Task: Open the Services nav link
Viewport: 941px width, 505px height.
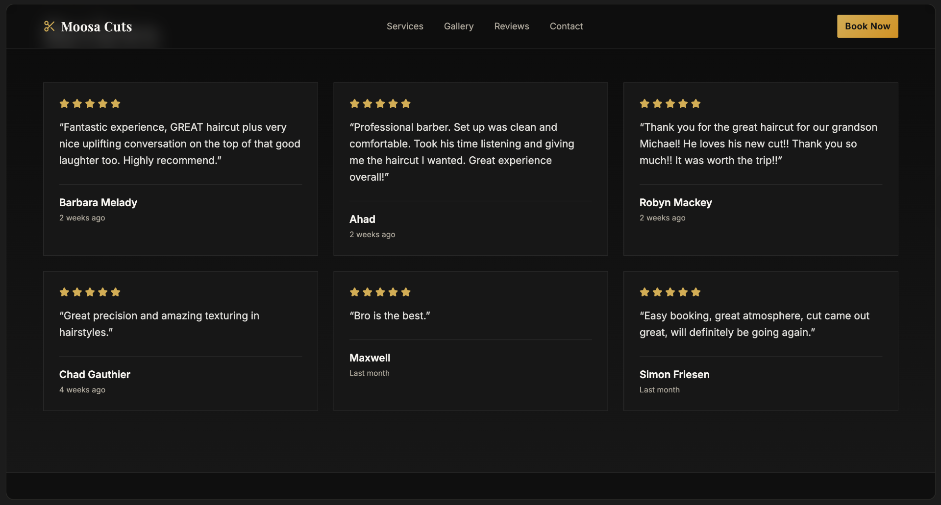Action: click(x=405, y=26)
